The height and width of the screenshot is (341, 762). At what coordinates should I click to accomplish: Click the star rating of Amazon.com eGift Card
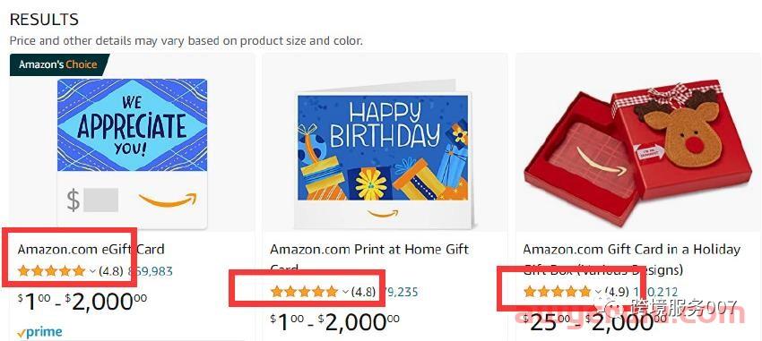[51, 271]
